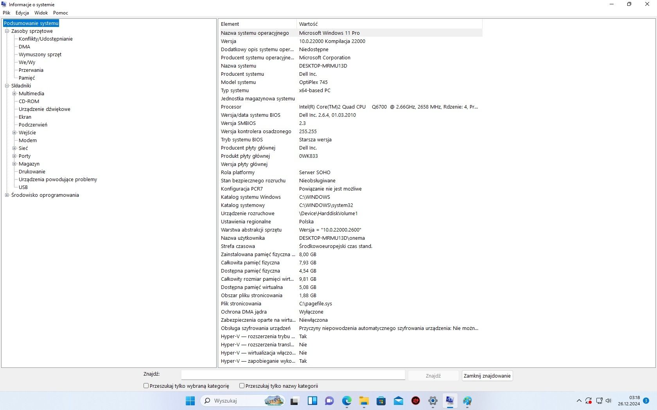This screenshot has width=657, height=410.
Task: Open the Windows Start menu
Action: pos(190,401)
